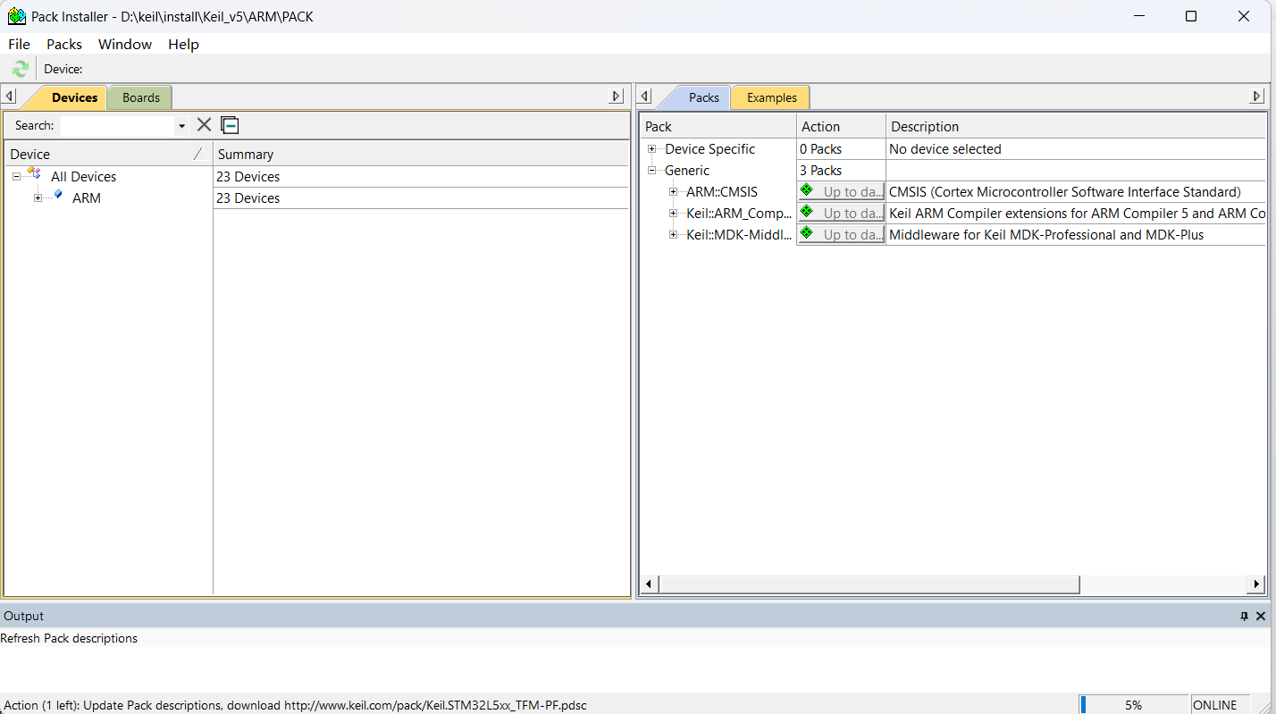1276x714 pixels.
Task: Click green status icon for Keil::ARM_Compiler
Action: (x=807, y=212)
